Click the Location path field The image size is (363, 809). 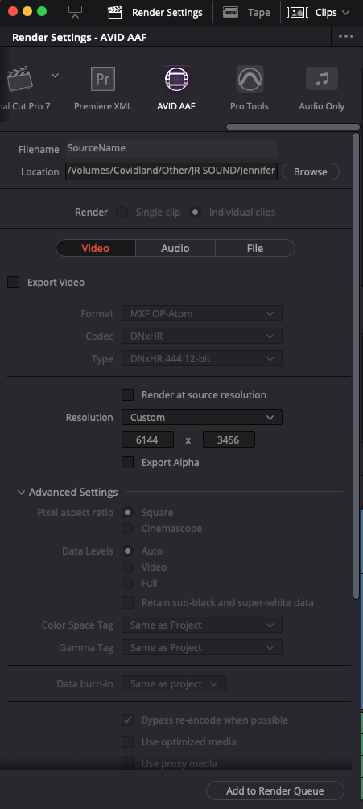tap(171, 171)
